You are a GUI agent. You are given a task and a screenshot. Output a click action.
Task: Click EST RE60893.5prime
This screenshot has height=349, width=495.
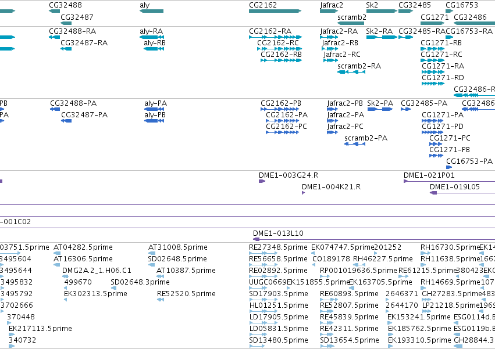tap(327, 300)
